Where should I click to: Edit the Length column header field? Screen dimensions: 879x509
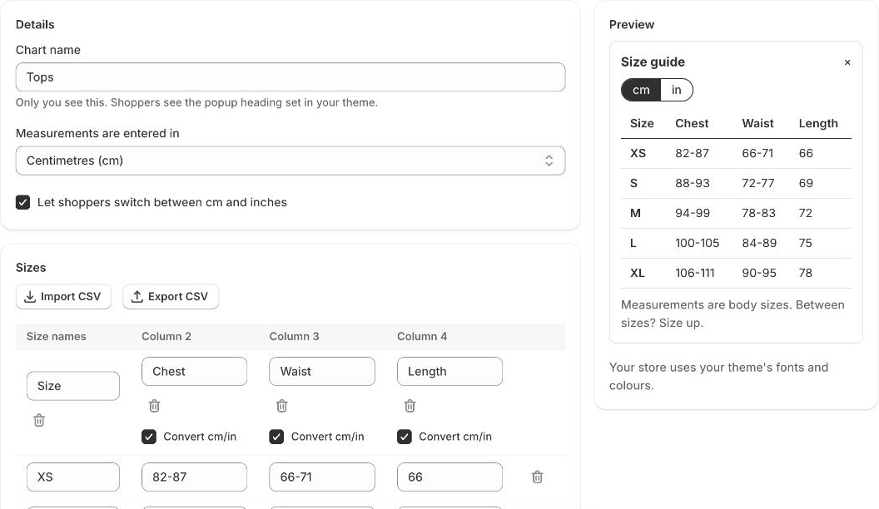click(449, 371)
